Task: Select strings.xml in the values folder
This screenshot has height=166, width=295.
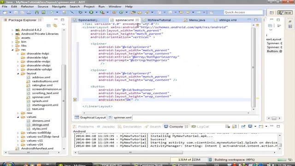Action: [x=40, y=125]
